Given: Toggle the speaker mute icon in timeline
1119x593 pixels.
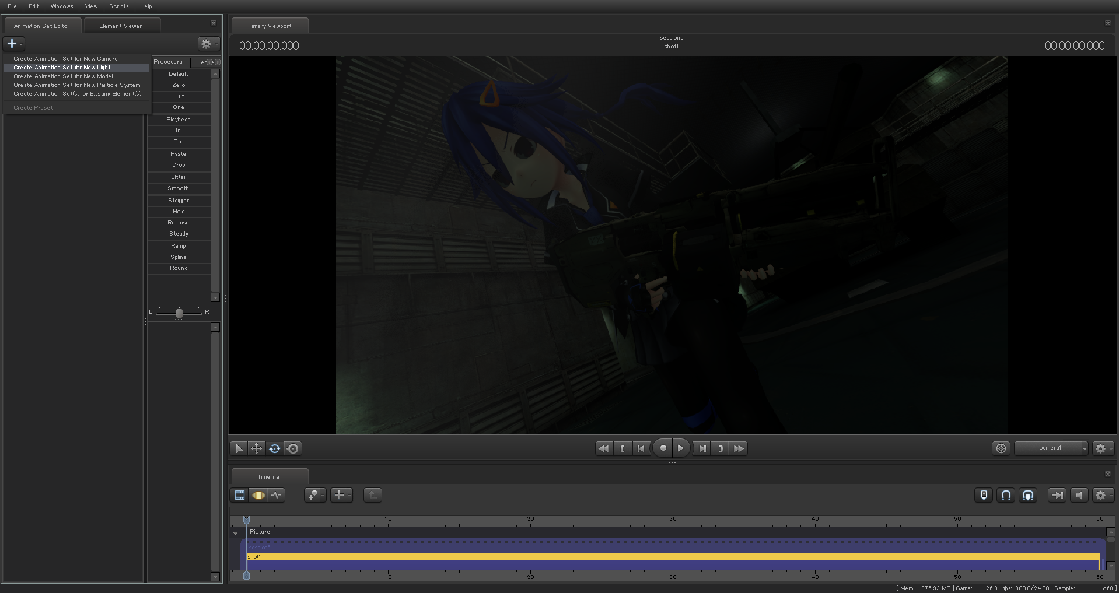Looking at the screenshot, I should (1079, 495).
